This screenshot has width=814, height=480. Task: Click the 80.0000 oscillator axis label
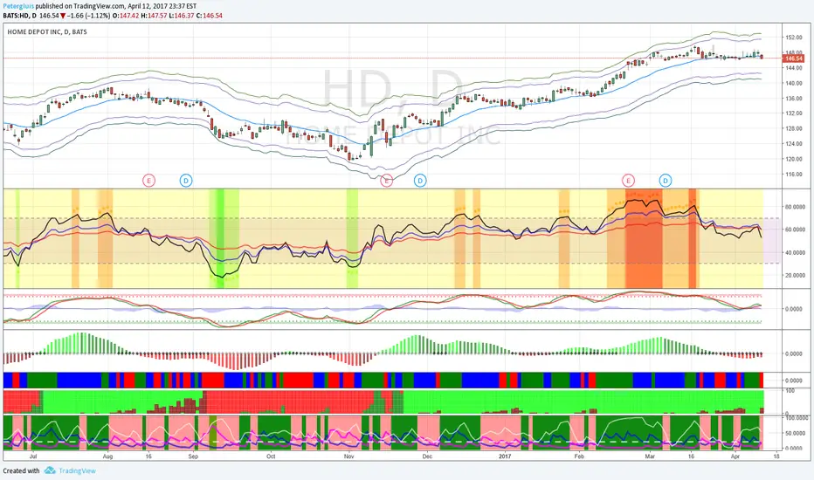[x=796, y=207]
